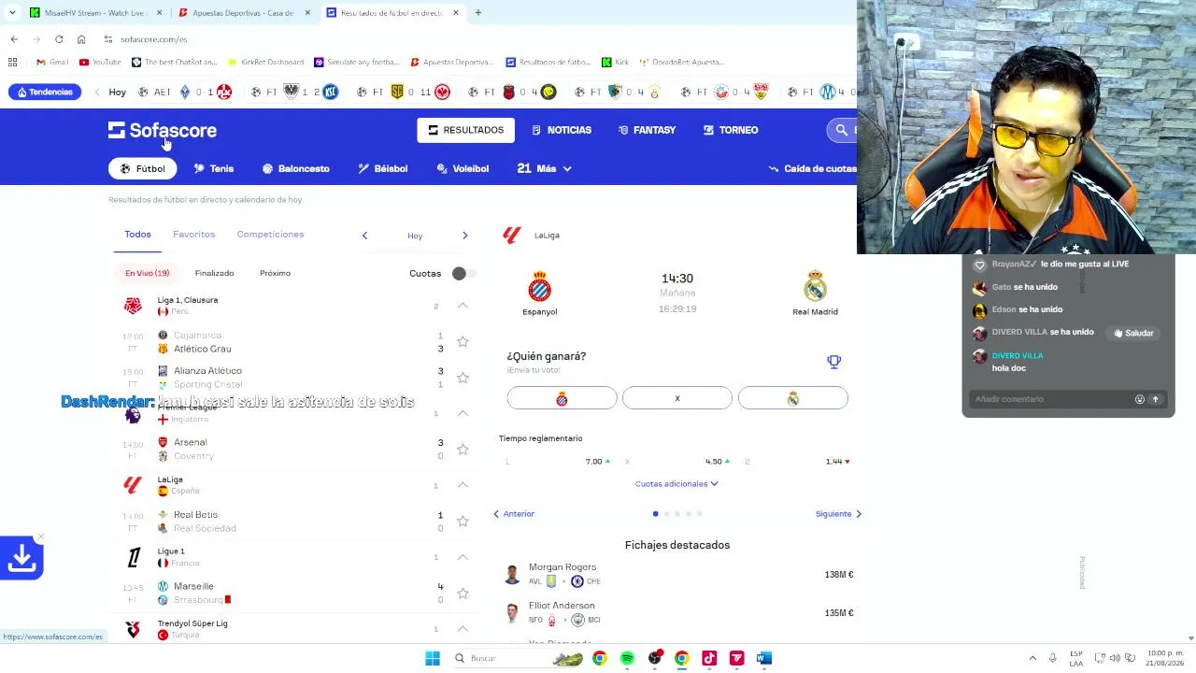The width and height of the screenshot is (1196, 673).
Task: Filter matches by Finalizado
Action: coord(214,273)
